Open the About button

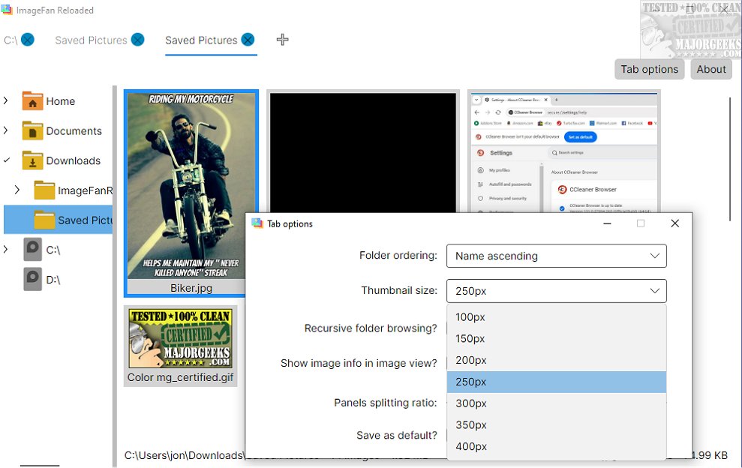(710, 69)
